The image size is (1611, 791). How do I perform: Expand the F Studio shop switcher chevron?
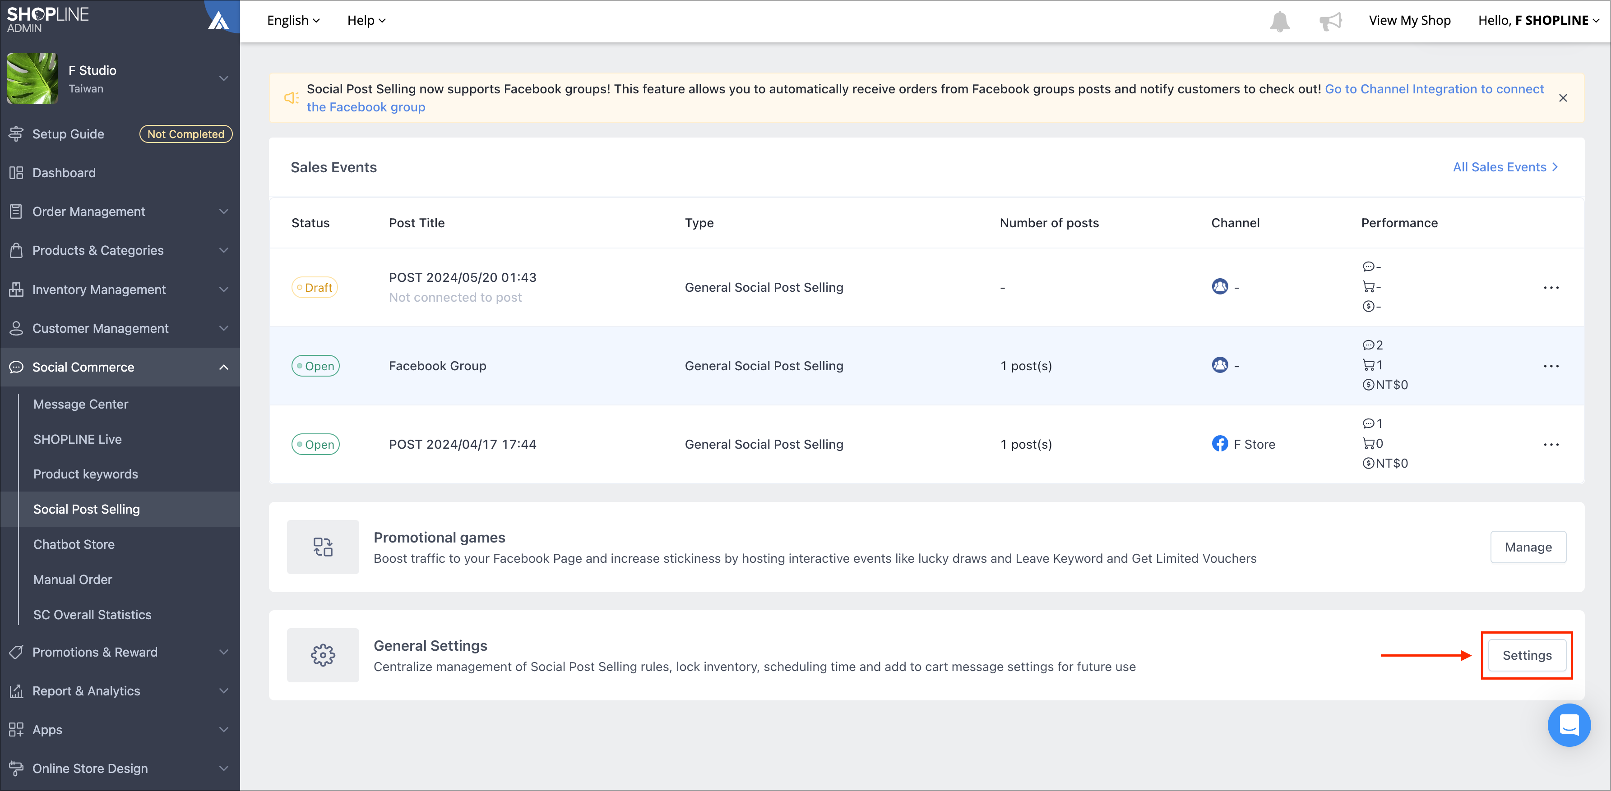click(223, 78)
